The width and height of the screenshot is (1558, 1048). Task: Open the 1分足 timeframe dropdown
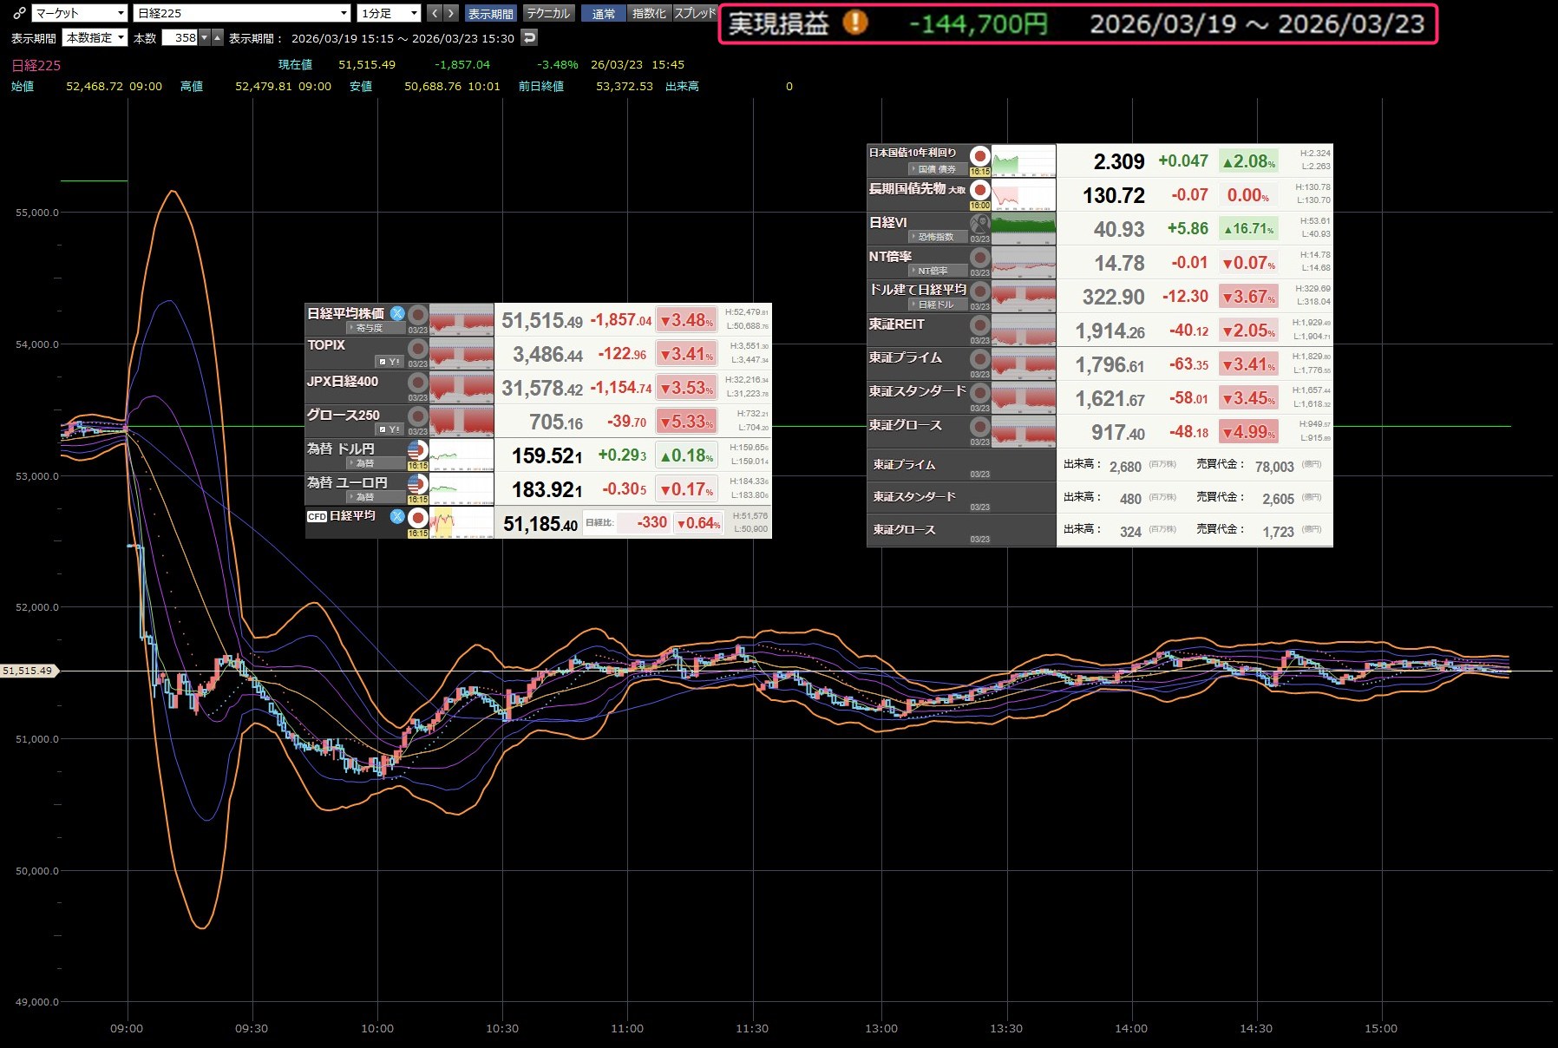tap(389, 13)
